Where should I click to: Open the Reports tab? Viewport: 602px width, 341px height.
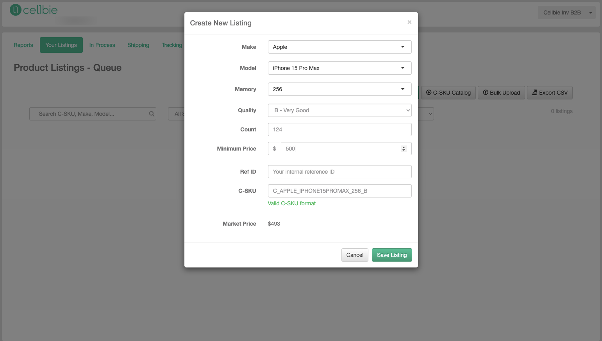23,45
